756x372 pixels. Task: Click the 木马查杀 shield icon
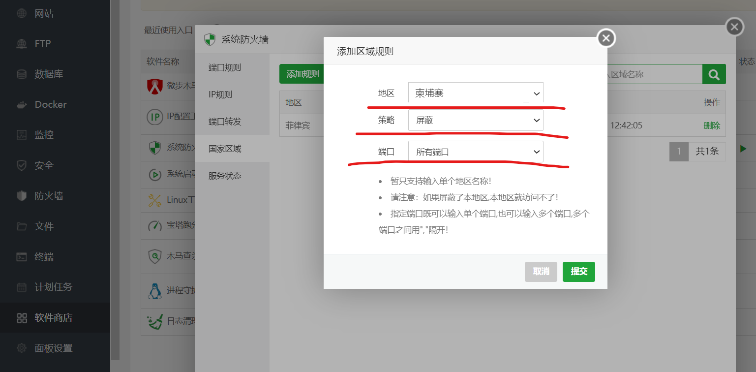coord(155,256)
